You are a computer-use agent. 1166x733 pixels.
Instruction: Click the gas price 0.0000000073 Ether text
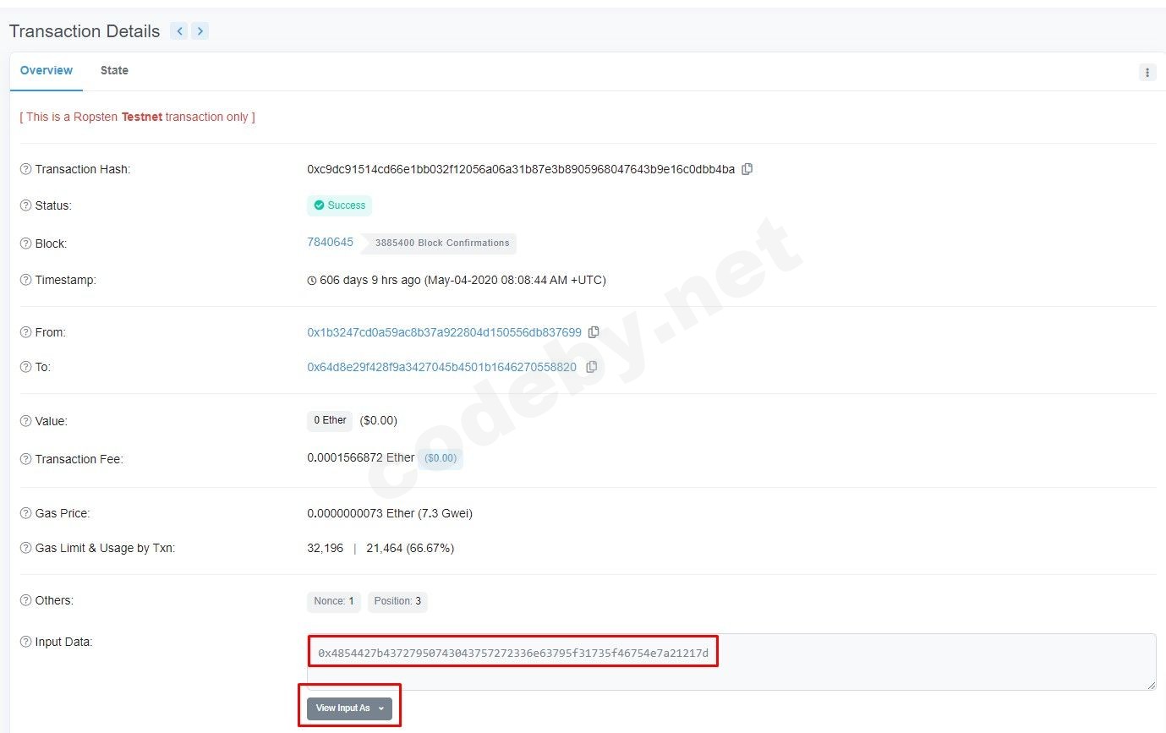pyautogui.click(x=390, y=513)
